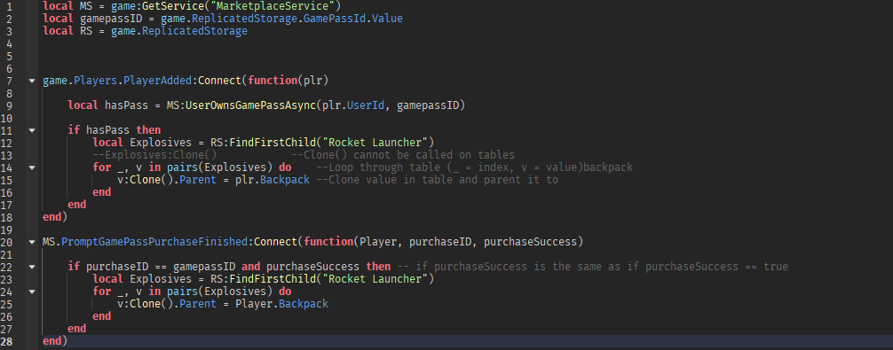
Task: Select line number 9 in the gutter
Action: pos(10,105)
